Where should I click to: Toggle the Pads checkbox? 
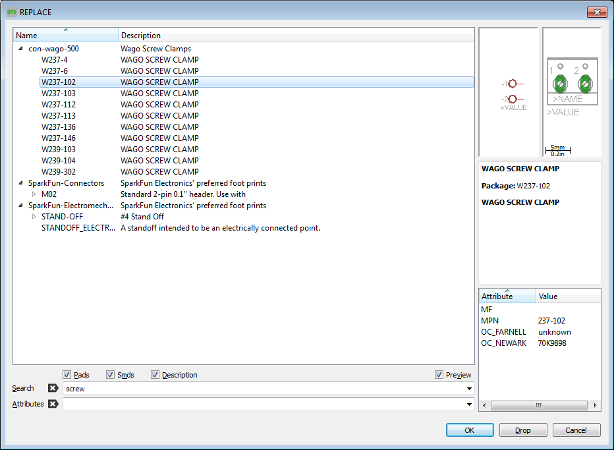coord(67,375)
